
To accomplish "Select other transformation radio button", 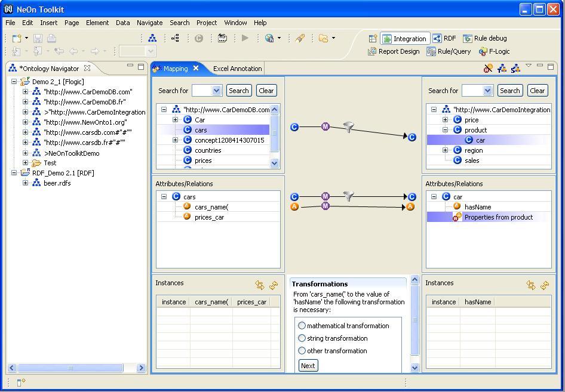I will coord(302,351).
